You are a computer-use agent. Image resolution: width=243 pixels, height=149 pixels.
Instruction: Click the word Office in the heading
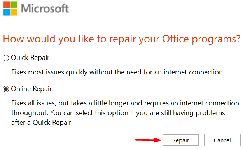click(175, 39)
